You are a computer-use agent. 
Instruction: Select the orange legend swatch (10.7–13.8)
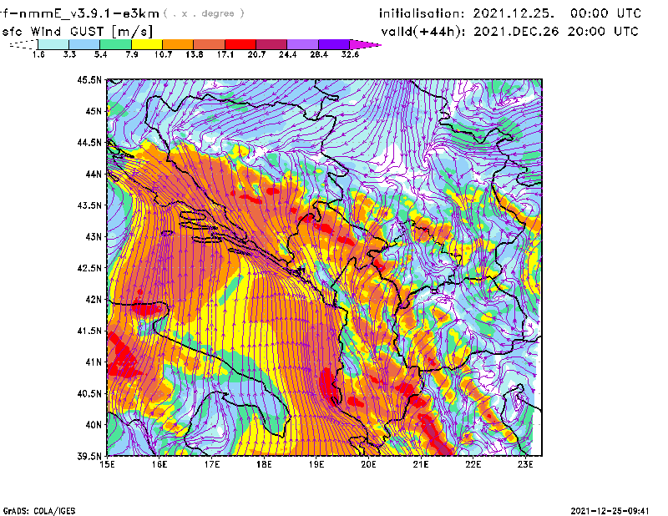(x=178, y=44)
